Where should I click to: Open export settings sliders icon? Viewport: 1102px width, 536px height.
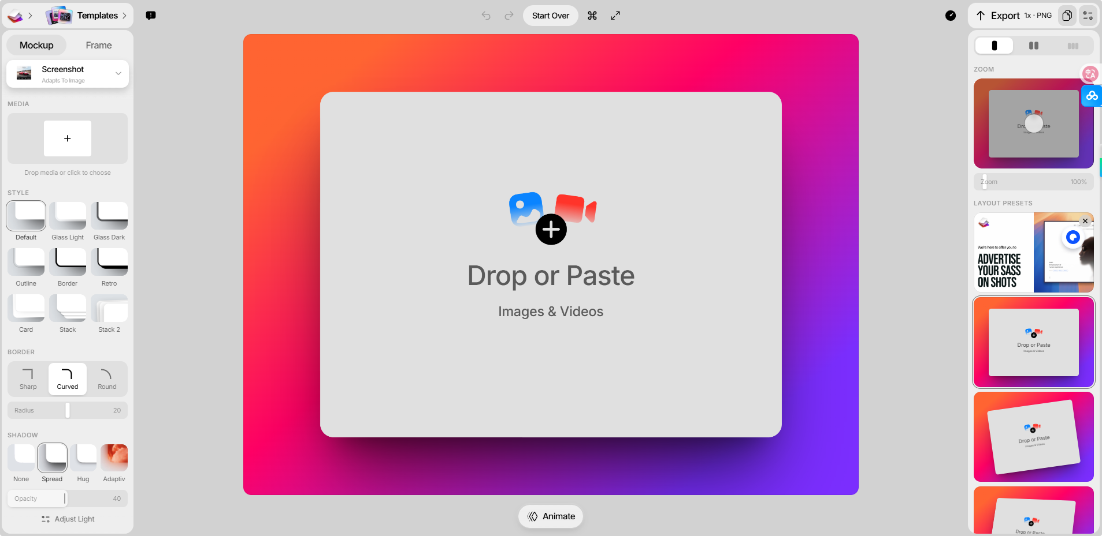1088,16
